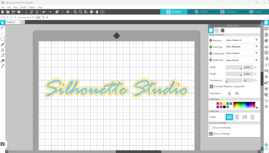Expand the line color dropdown arrow
Viewport: 269px width, 153px height.
click(15, 17)
